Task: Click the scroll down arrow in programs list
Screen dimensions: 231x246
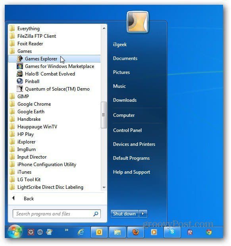Action: click(104, 187)
